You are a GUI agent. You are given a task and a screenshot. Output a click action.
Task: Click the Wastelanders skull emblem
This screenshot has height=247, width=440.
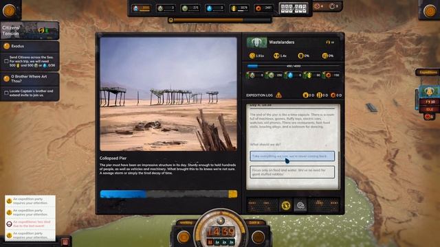click(x=256, y=43)
